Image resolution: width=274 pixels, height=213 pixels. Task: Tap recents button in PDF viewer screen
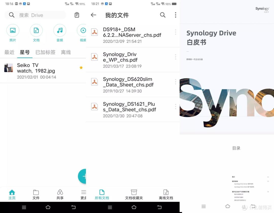click(x=203, y=206)
